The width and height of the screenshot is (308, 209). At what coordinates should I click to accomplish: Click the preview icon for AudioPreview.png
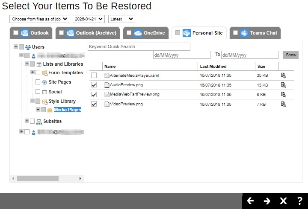[x=283, y=85]
